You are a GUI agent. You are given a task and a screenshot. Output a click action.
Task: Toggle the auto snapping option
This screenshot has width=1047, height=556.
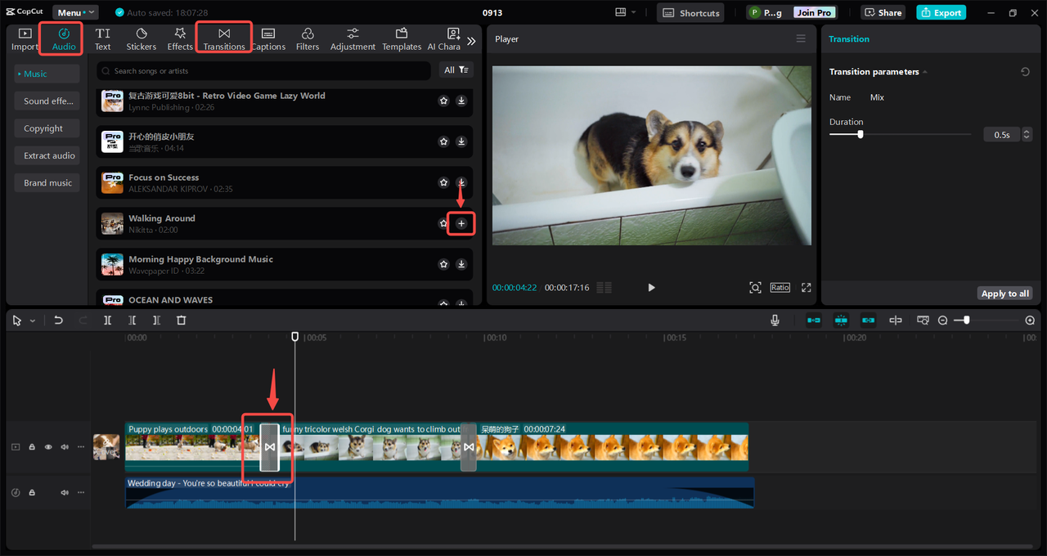841,321
